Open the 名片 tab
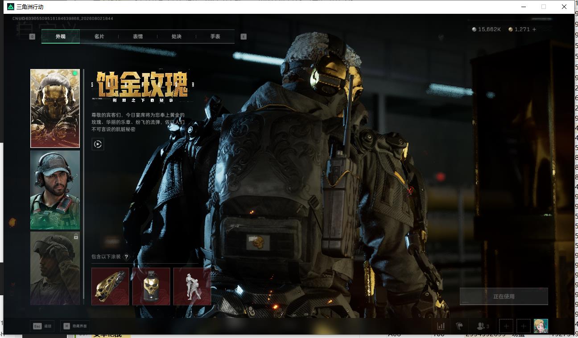Screen dimensions: 578x338 [99, 37]
